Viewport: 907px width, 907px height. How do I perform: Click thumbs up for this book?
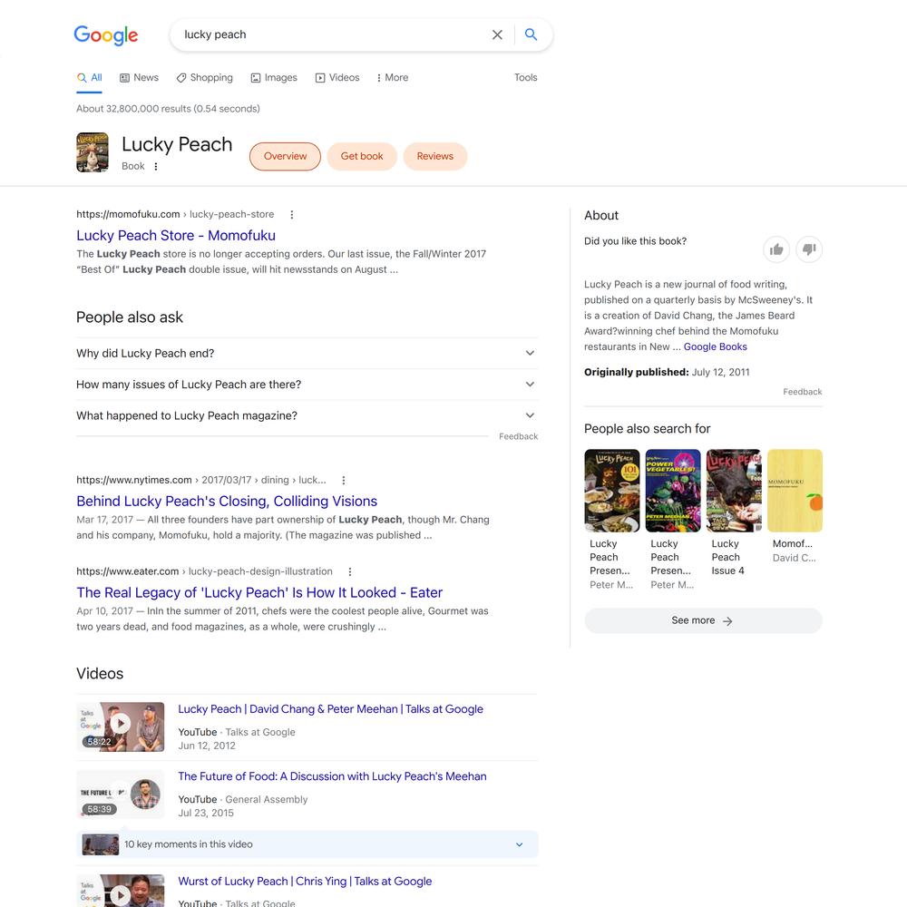[x=776, y=249]
